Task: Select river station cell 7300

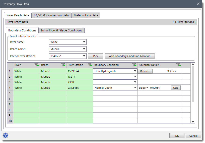Action: coord(80,82)
